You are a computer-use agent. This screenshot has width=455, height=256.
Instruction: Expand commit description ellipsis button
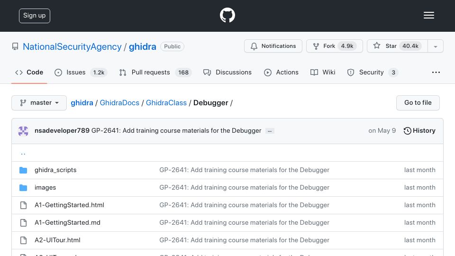tap(270, 131)
